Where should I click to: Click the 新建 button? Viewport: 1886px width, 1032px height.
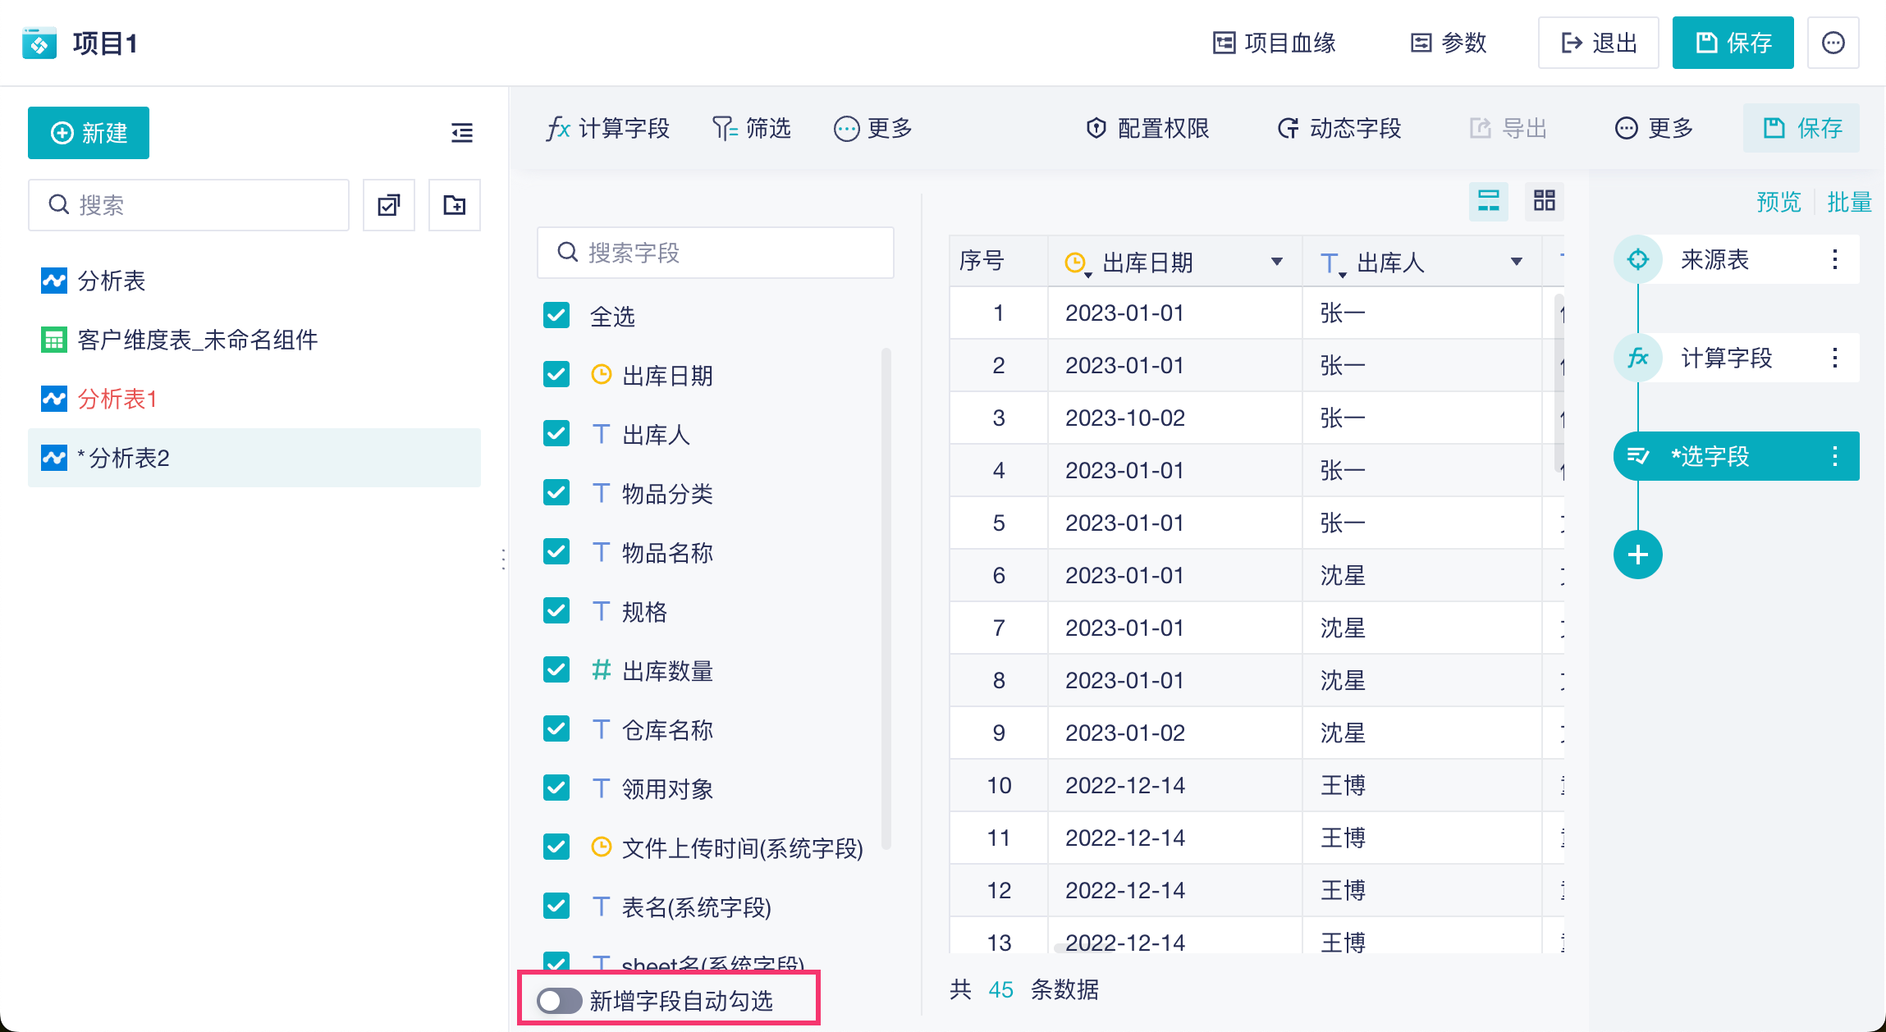89,133
